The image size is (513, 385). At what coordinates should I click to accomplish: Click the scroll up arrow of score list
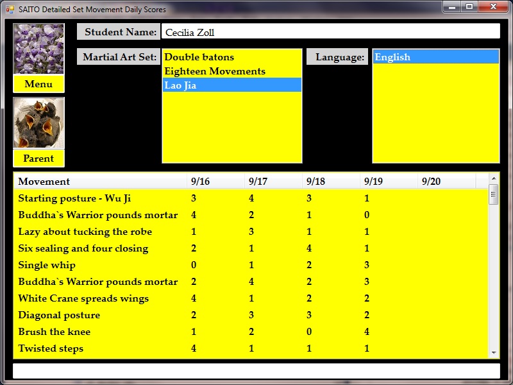click(494, 178)
